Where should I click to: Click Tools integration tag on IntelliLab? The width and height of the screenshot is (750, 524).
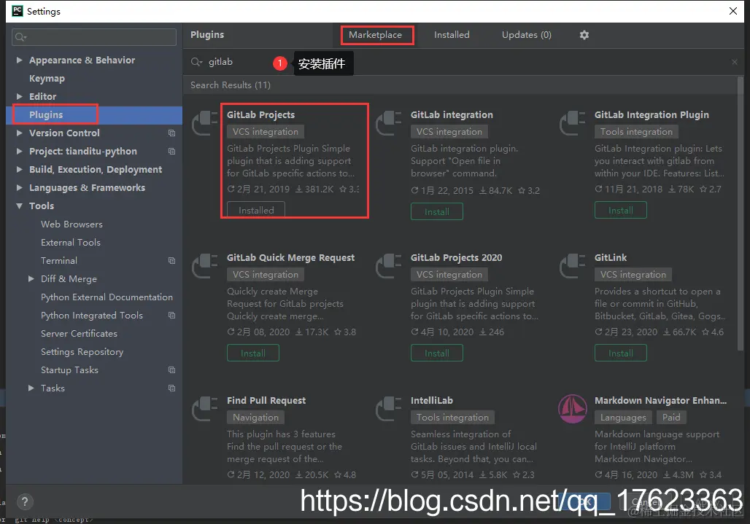pyautogui.click(x=452, y=418)
